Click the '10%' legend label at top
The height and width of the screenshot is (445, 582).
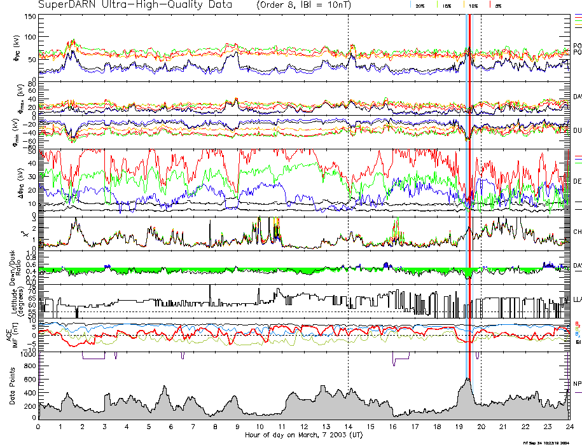(x=473, y=6)
